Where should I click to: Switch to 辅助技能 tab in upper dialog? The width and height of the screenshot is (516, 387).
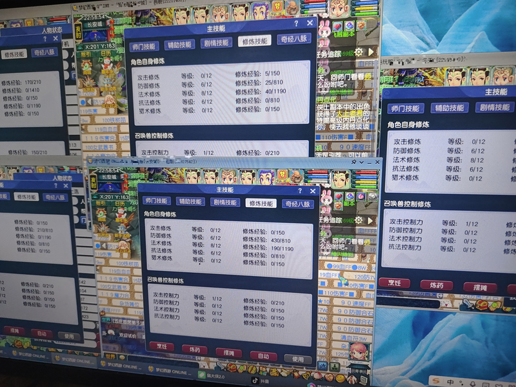pyautogui.click(x=180, y=45)
